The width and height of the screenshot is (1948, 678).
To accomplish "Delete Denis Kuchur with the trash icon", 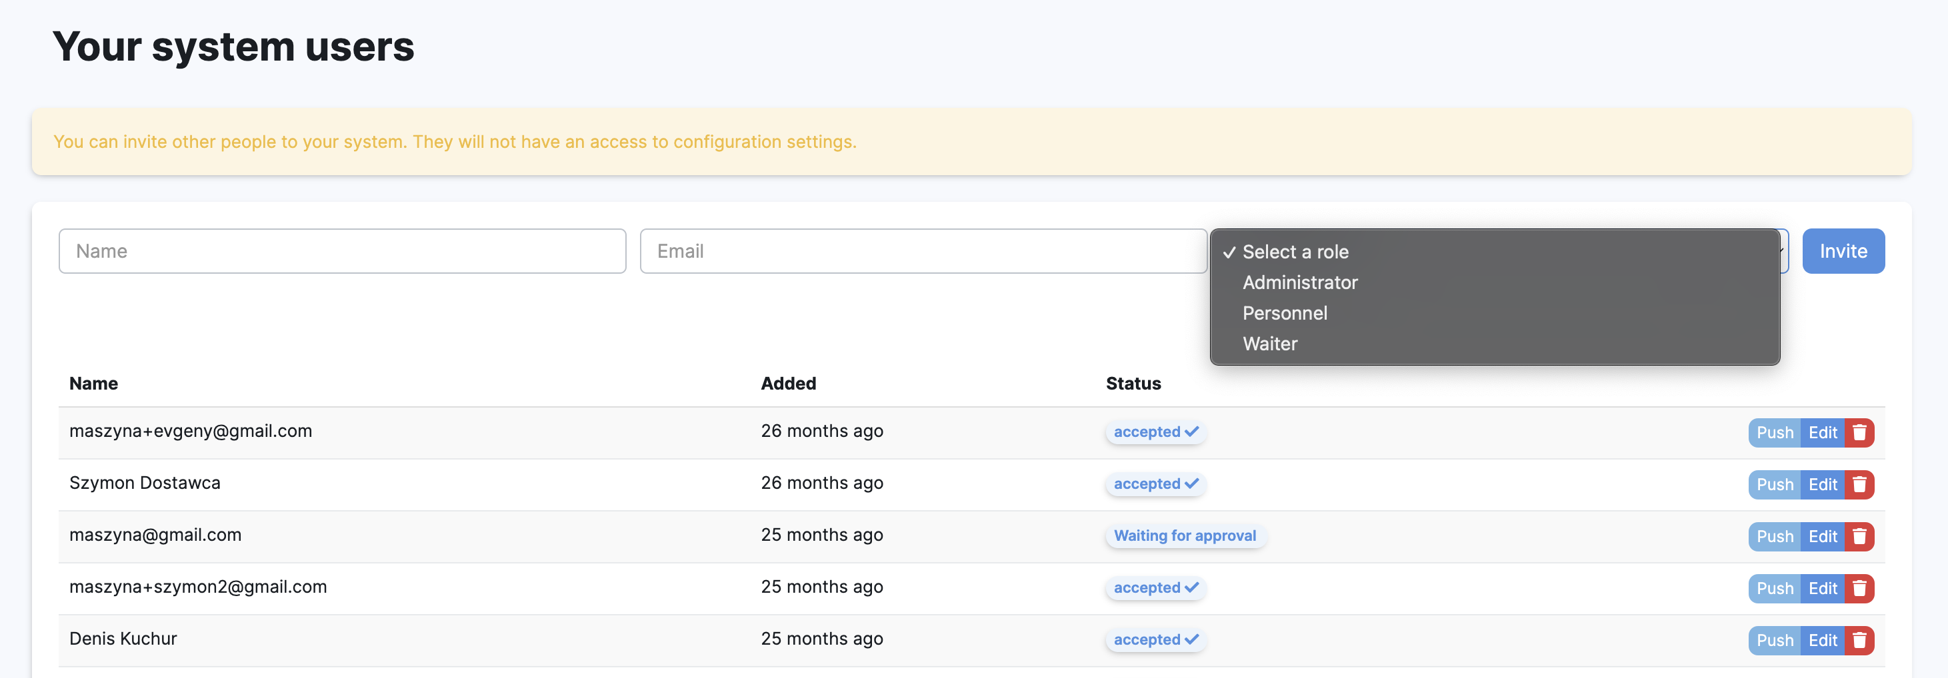I will click(1859, 640).
